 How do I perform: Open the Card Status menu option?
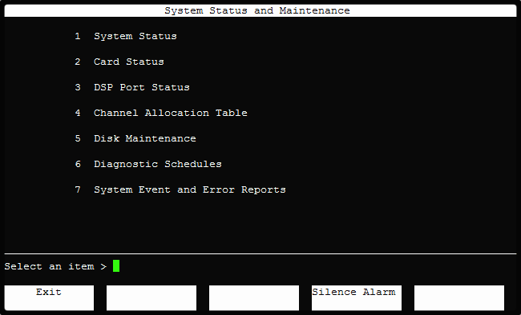[x=119, y=62]
